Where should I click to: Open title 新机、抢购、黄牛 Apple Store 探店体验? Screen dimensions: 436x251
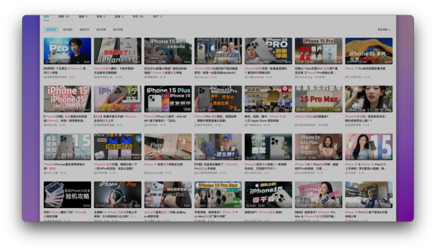pyautogui.click(x=265, y=118)
